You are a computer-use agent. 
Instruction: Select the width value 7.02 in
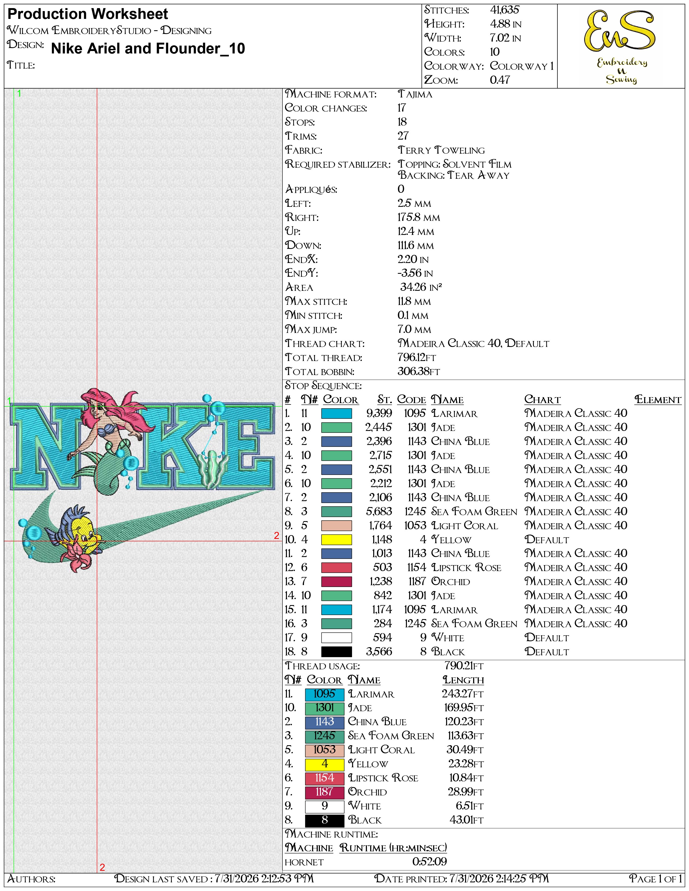[x=505, y=38]
